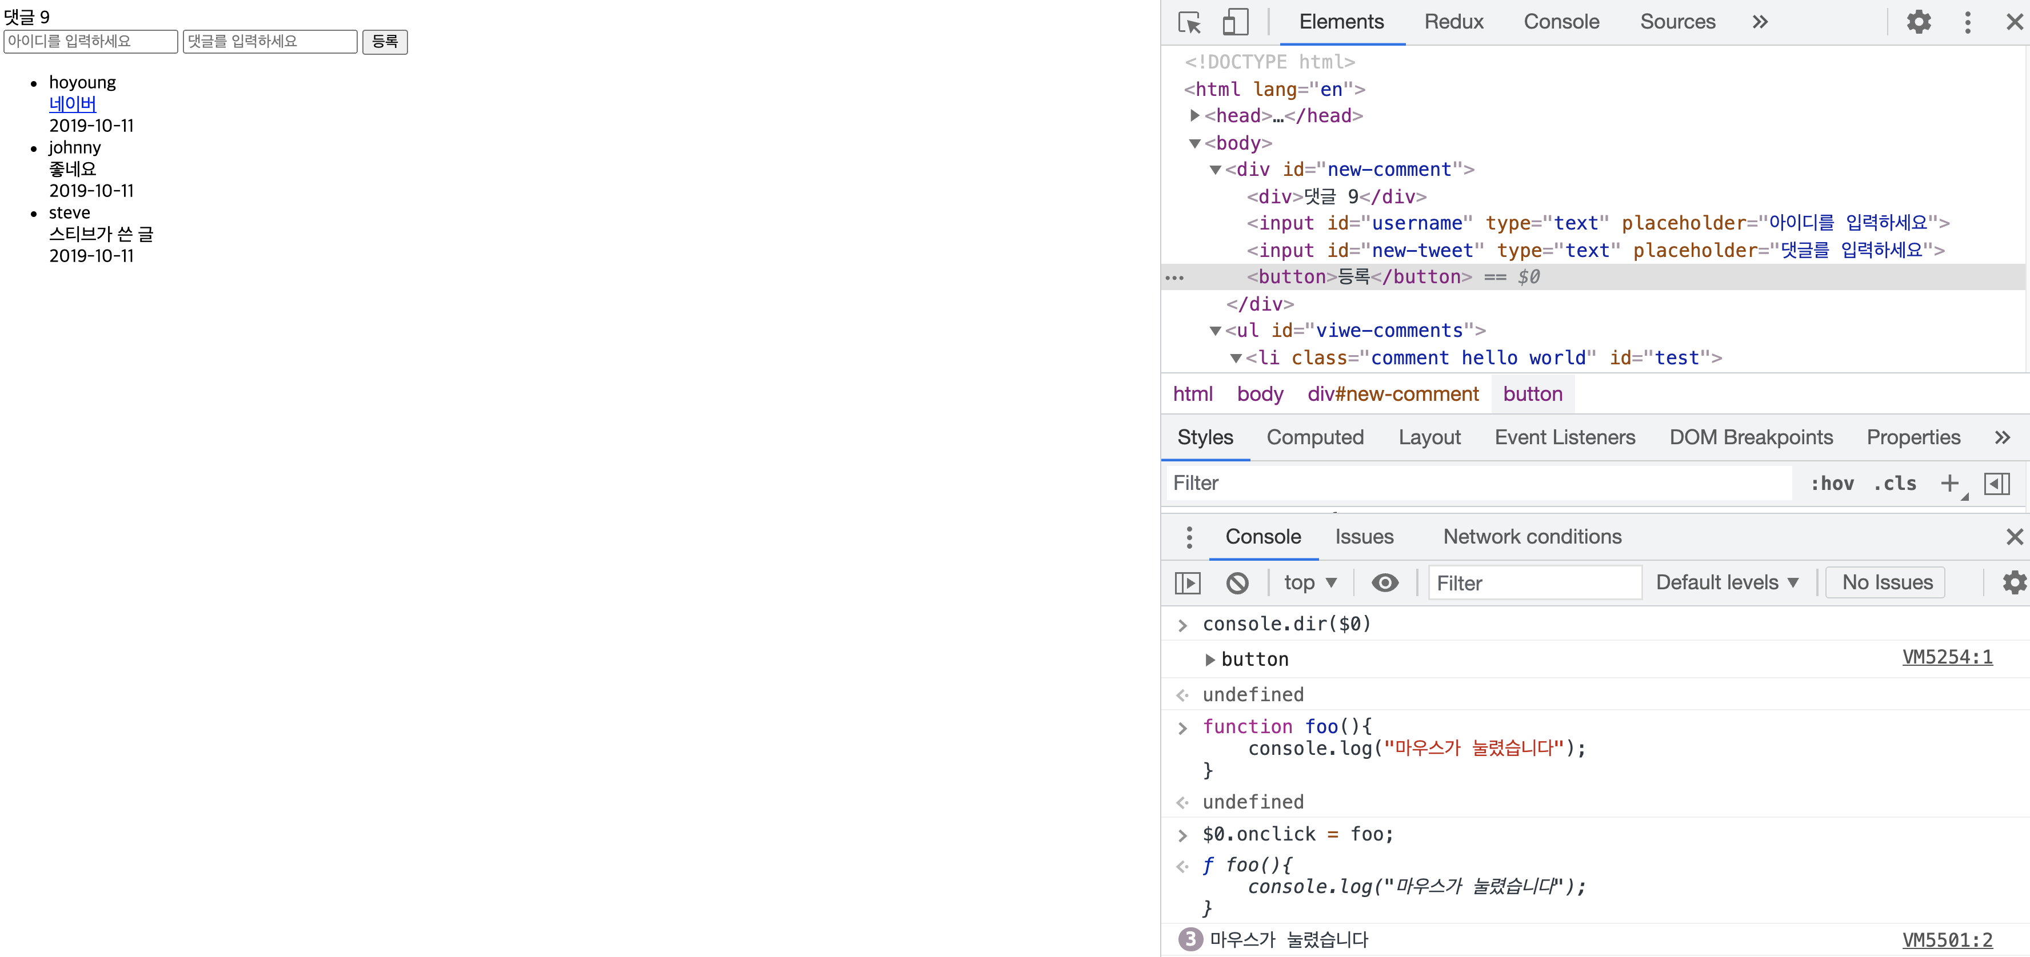Show the console sidebar icon
Viewport: 2030px width, 957px height.
tap(1187, 583)
